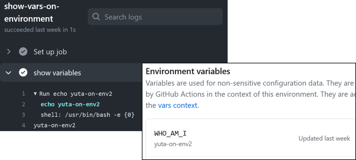This screenshot has height=160, width=356.
Task: Click log line number 4
Action: (23, 125)
